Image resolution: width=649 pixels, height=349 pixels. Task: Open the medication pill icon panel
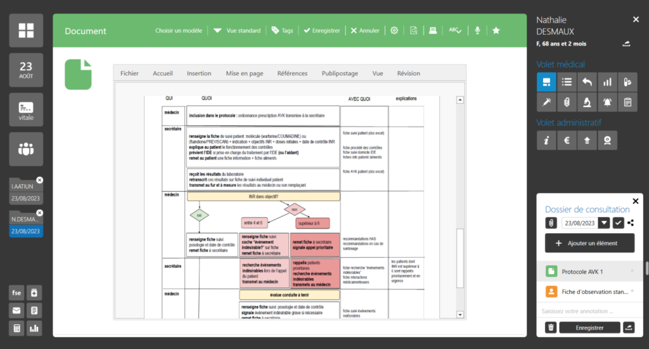(627, 82)
